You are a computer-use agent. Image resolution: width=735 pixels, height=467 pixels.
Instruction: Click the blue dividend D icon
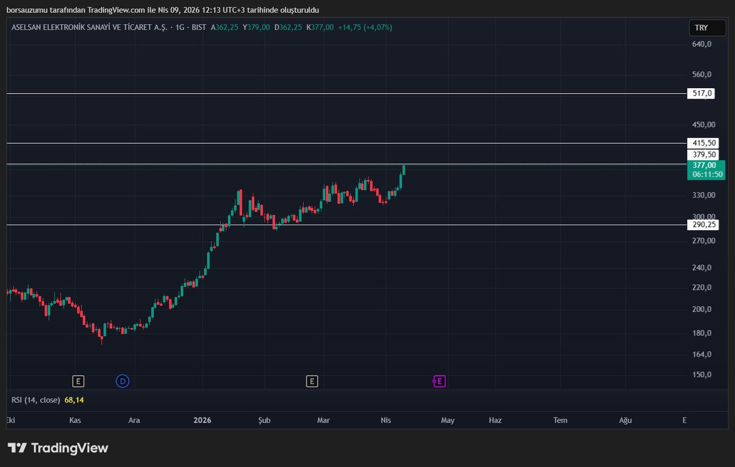pyautogui.click(x=123, y=381)
